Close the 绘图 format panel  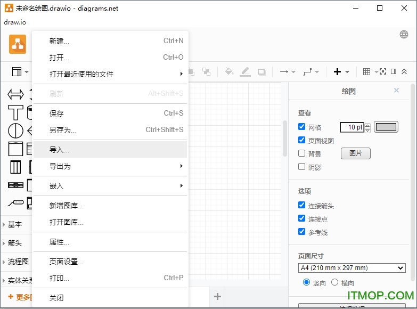click(x=396, y=91)
